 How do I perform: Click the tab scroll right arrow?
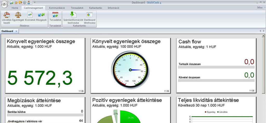[263, 31]
